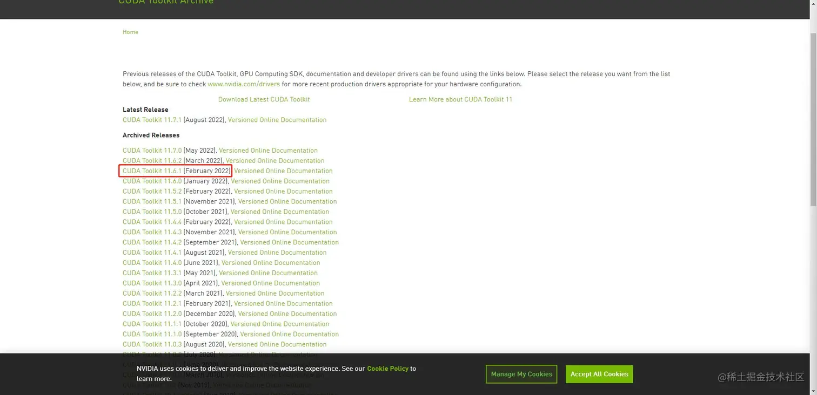The image size is (817, 395).
Task: Open the Home breadcrumb link
Action: point(130,32)
